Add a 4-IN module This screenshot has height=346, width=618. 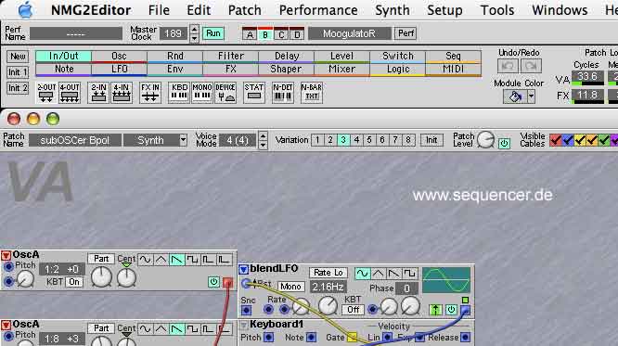(122, 93)
